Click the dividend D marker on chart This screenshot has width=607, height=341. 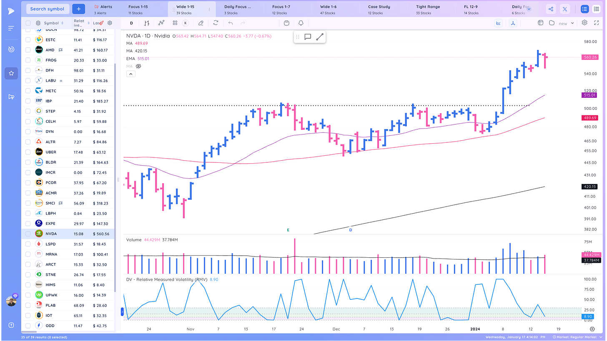pyautogui.click(x=351, y=230)
